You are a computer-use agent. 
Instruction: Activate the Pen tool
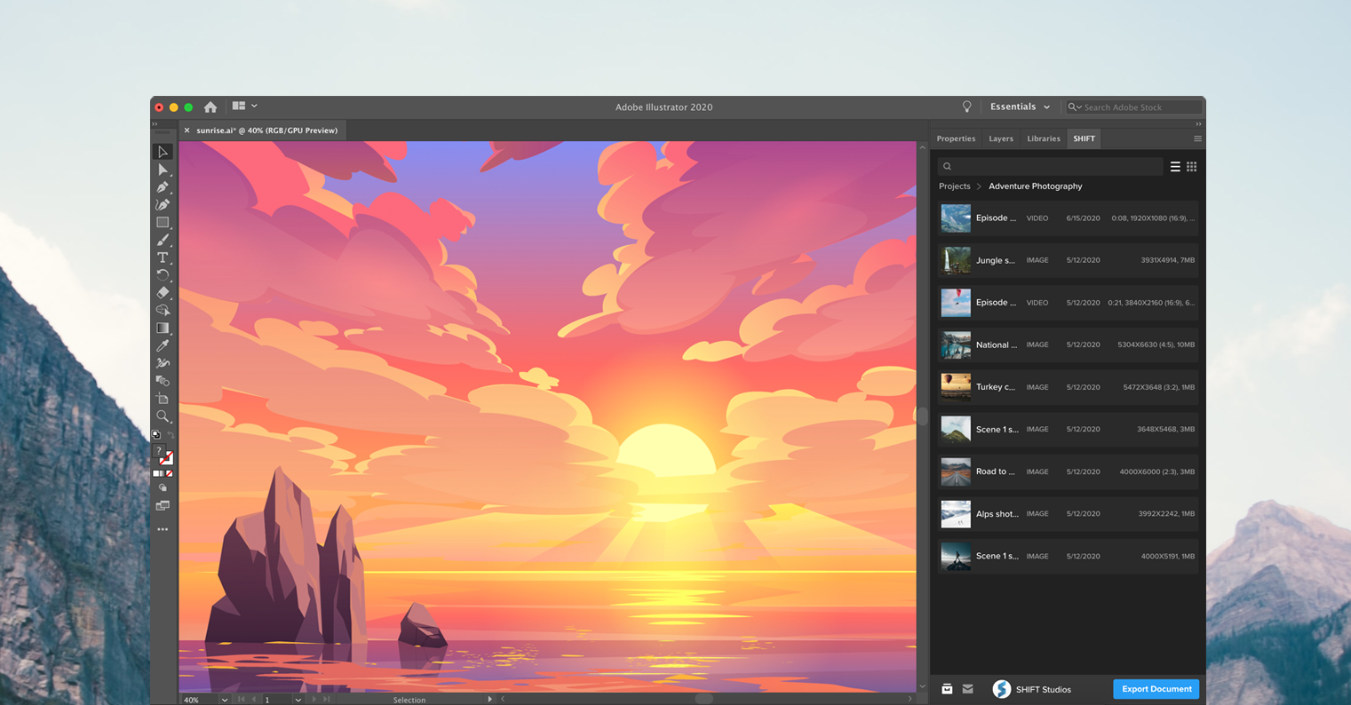click(x=163, y=186)
